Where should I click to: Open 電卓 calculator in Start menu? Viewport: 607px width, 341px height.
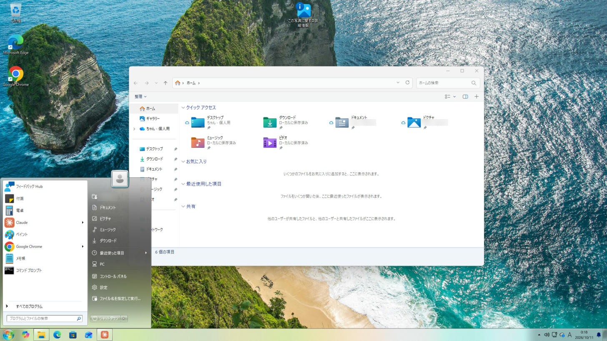45,211
